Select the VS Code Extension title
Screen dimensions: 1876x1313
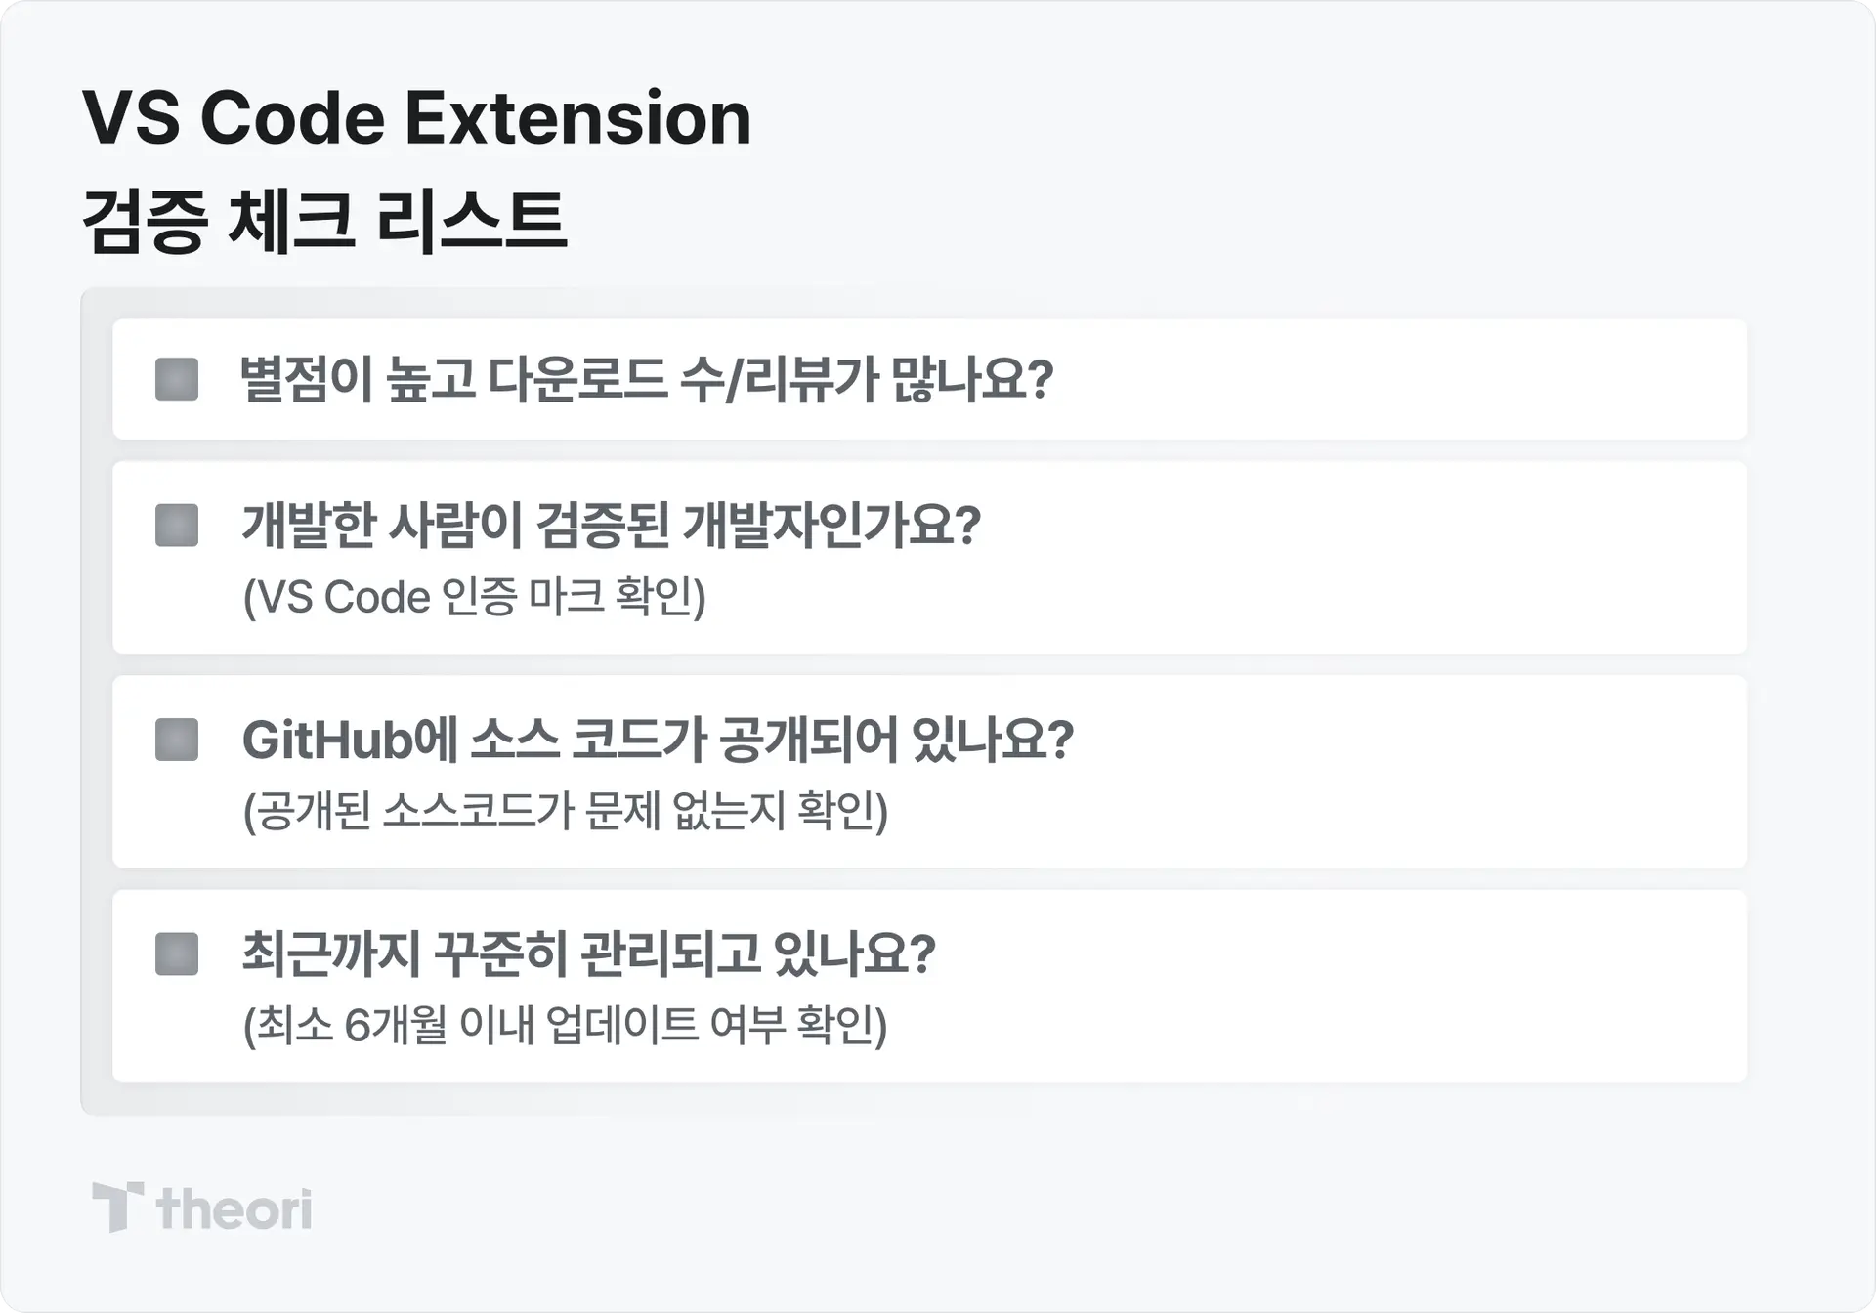(x=417, y=118)
